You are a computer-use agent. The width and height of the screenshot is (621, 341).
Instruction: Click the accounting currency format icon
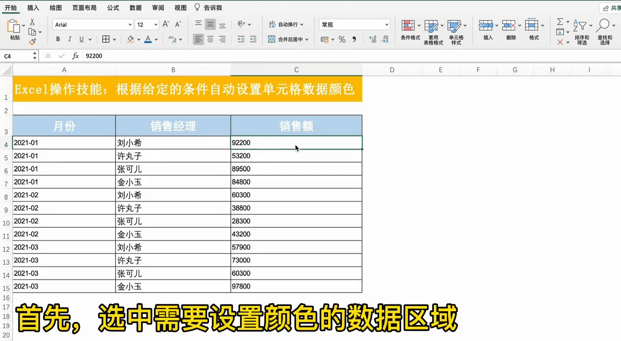coord(325,39)
